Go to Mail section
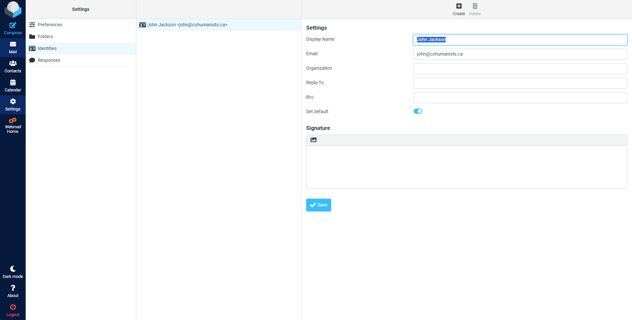Screen dimensions: 632x320 pos(13,48)
